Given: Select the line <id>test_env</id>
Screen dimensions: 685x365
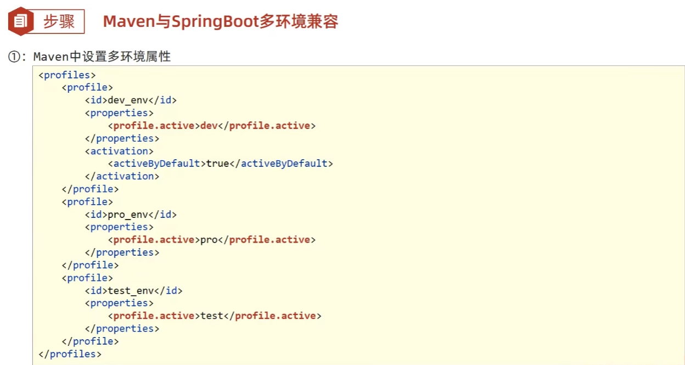Looking at the screenshot, I should (134, 290).
